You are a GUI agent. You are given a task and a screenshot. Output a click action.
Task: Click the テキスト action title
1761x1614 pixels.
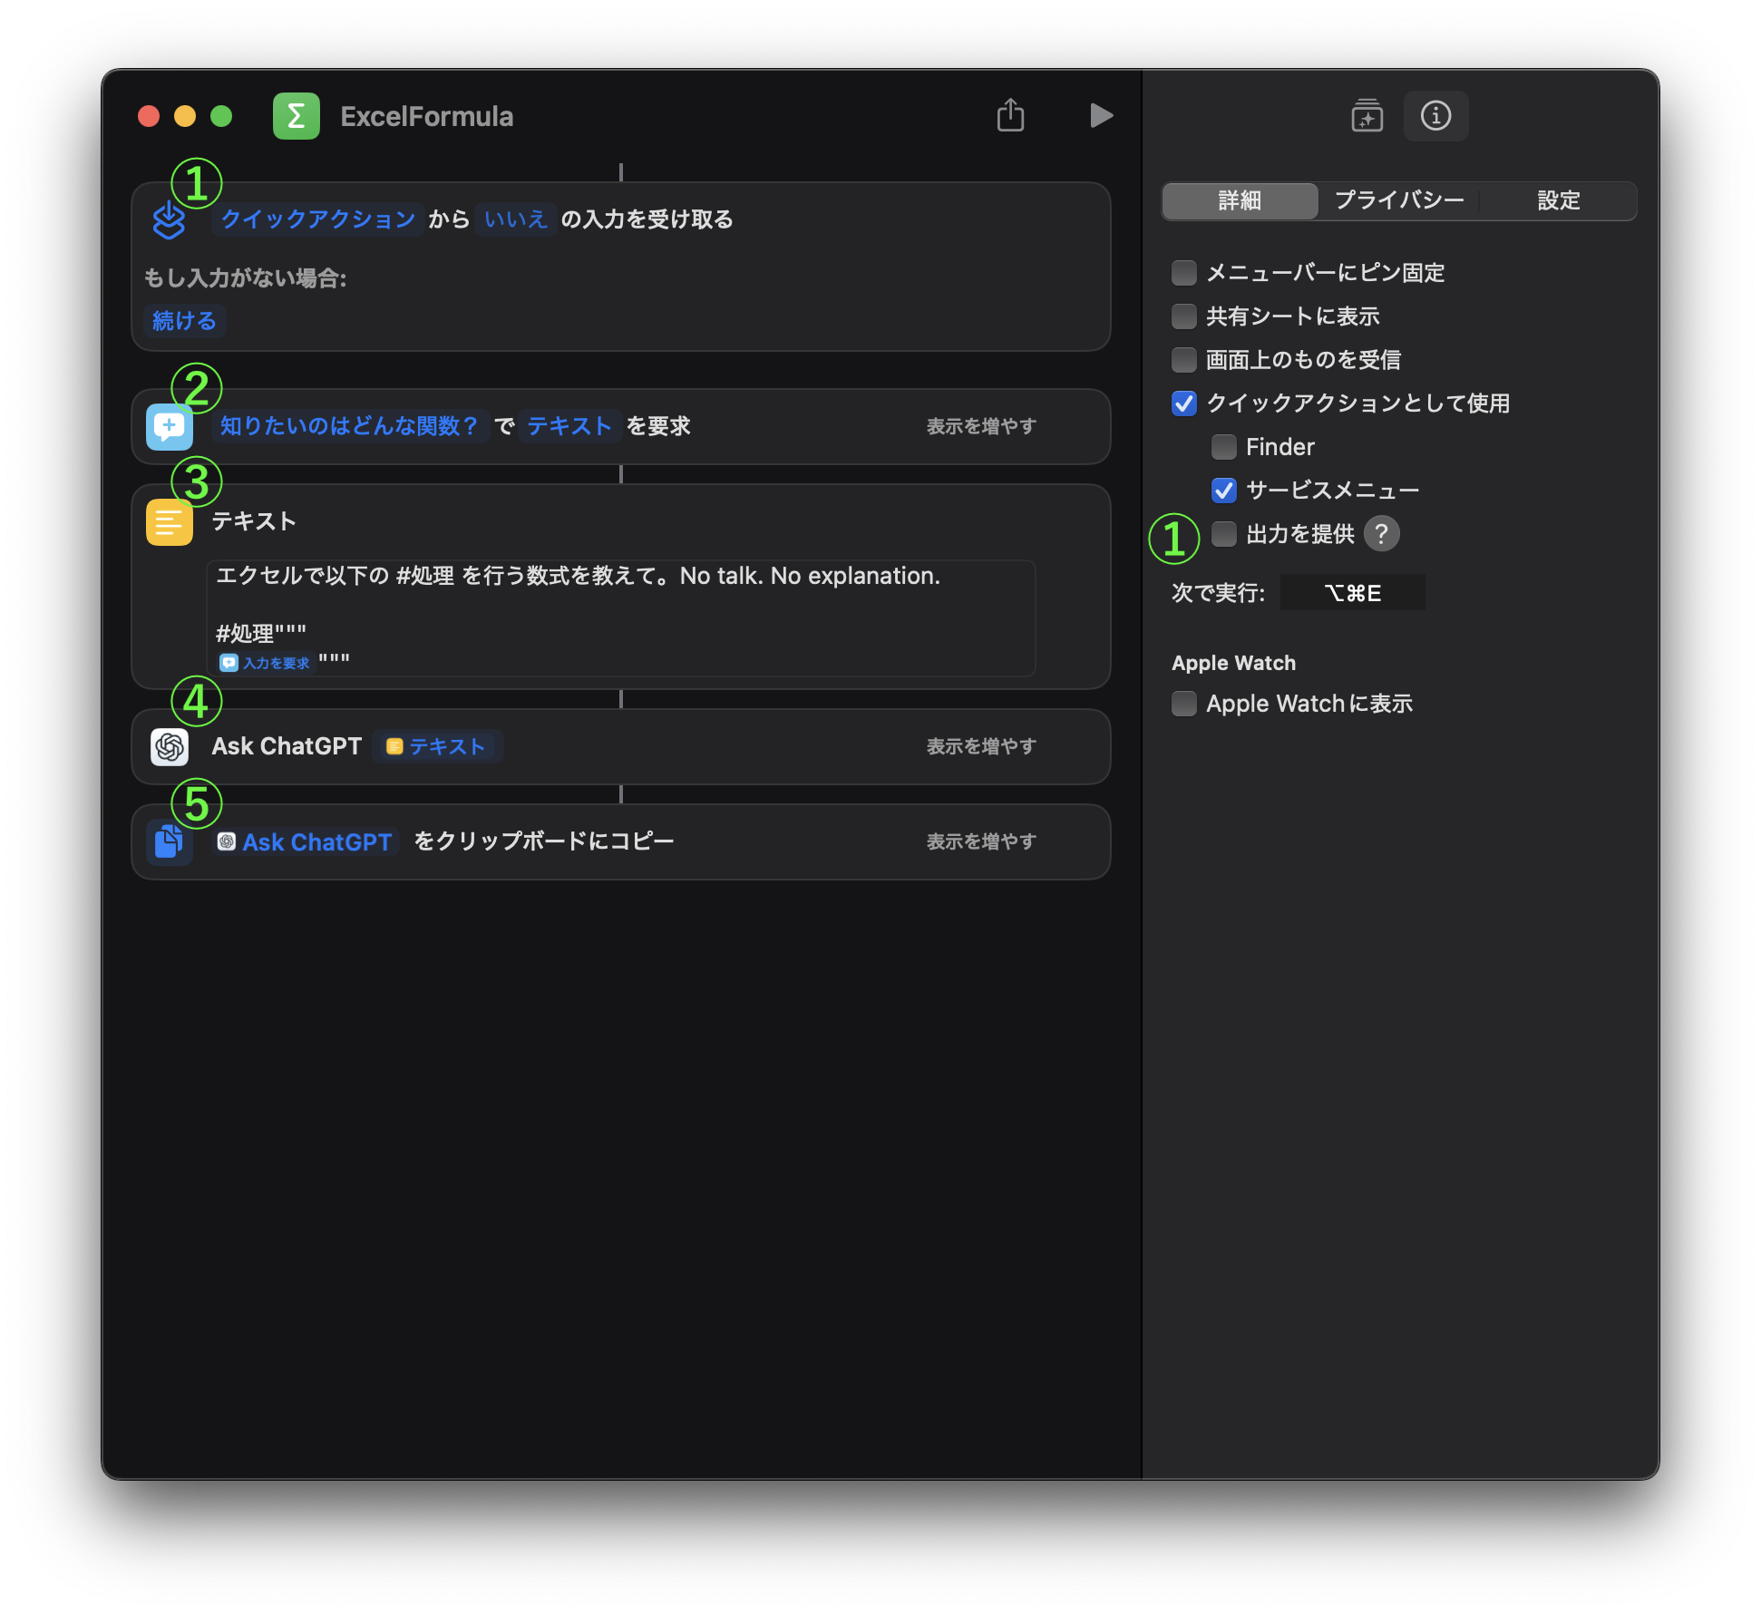coord(254,521)
